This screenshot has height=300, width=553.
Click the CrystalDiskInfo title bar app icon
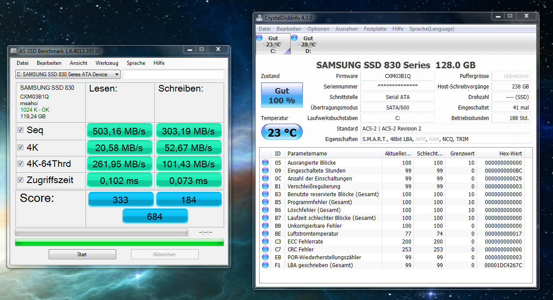(x=260, y=18)
